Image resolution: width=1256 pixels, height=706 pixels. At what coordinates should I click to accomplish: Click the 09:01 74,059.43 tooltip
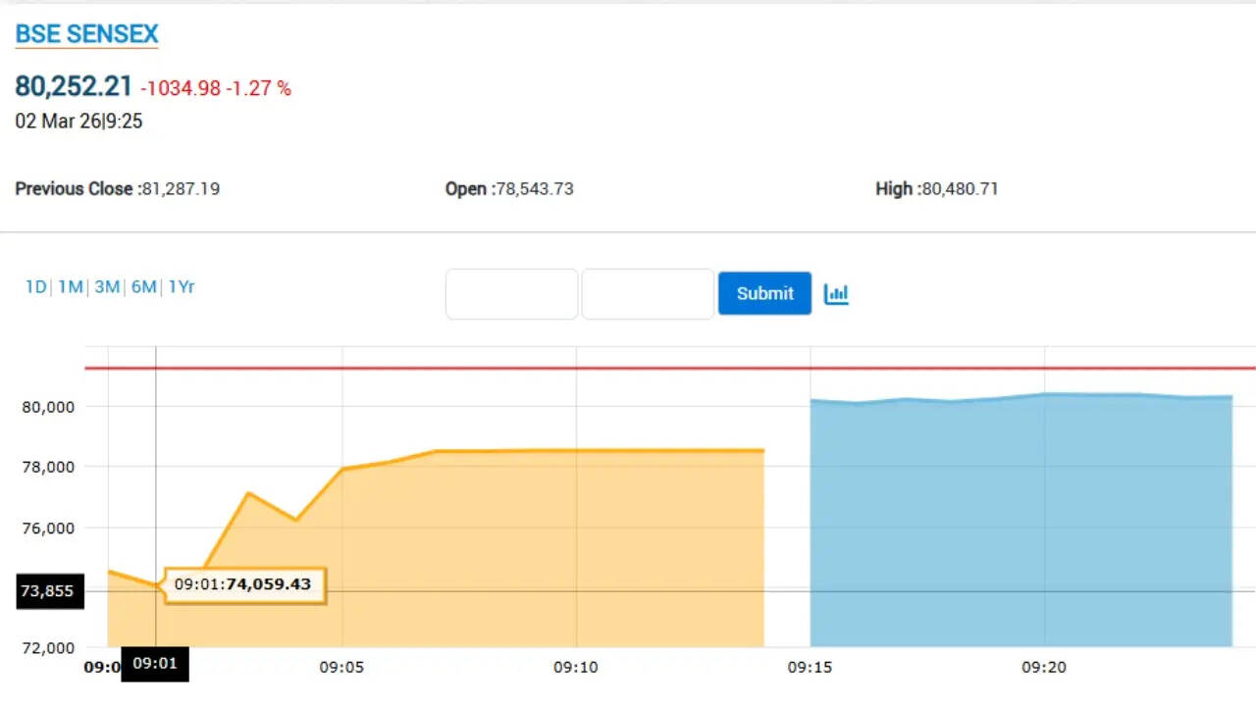tap(243, 585)
